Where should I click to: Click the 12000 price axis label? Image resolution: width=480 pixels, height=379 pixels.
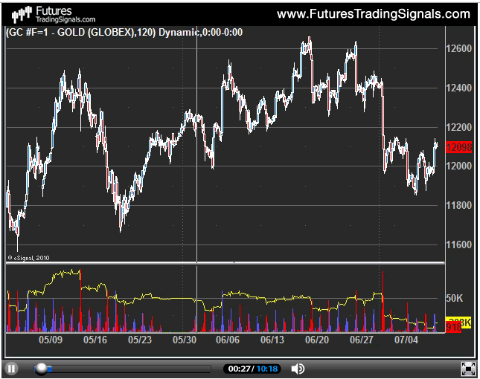click(458, 166)
